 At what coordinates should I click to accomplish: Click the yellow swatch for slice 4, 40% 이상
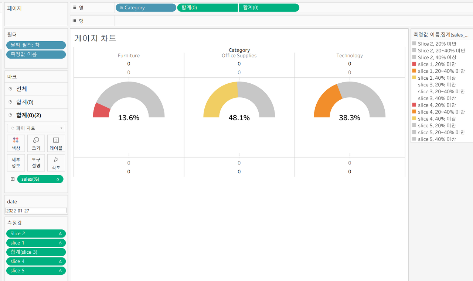(414, 119)
